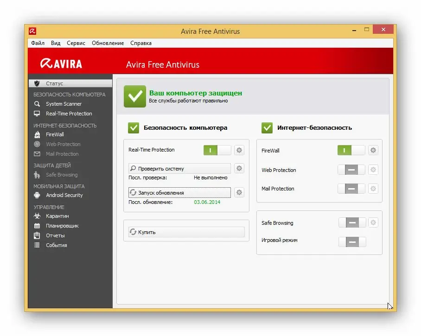421x336 pixels.
Task: Click the Интернет-безопасность green check icon
Action: pos(267,128)
